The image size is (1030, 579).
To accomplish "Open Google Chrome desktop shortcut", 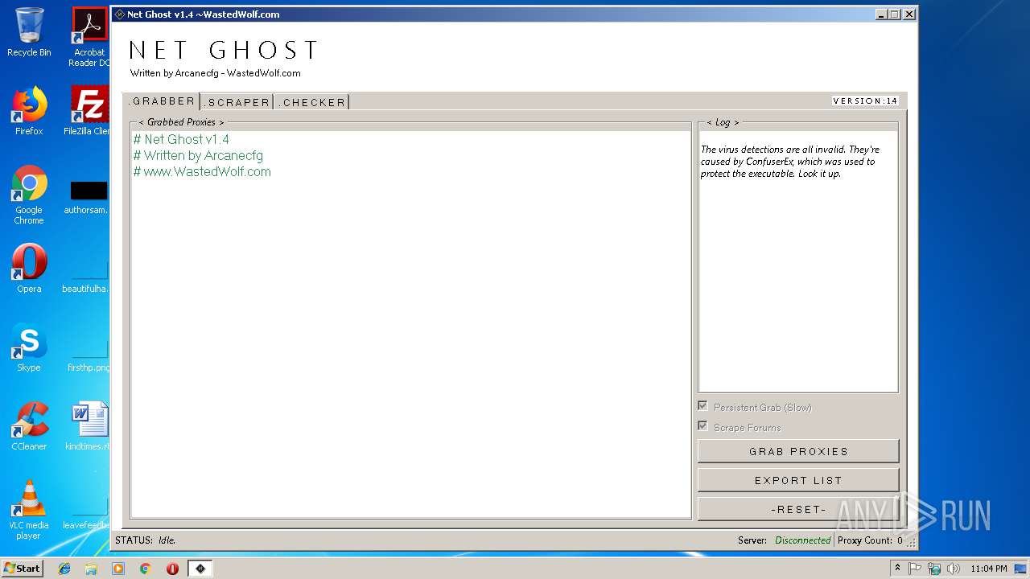I will click(29, 195).
